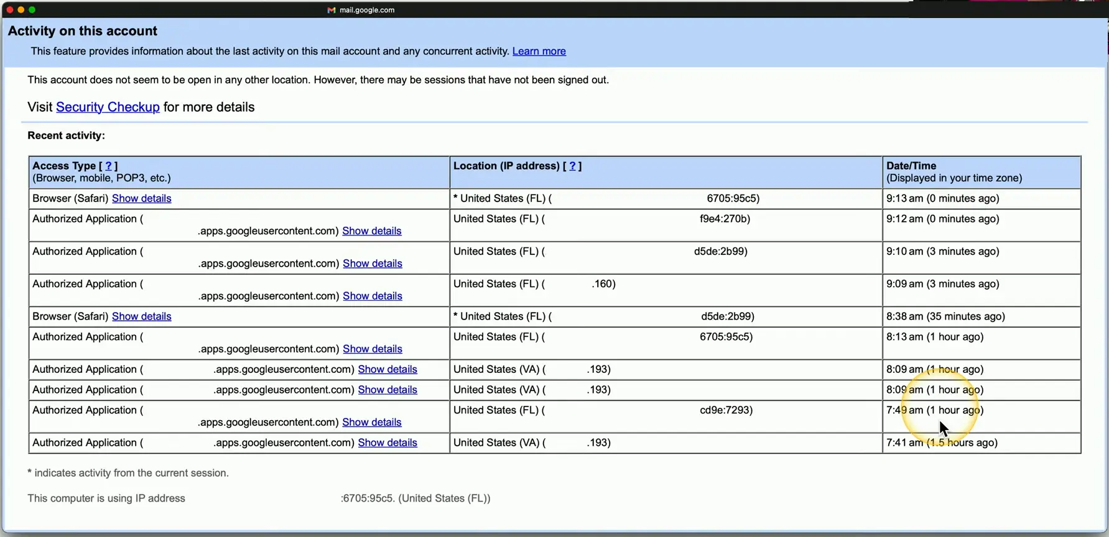The height and width of the screenshot is (537, 1109).
Task: Expand details for the 7:41 am Virginia entry
Action: click(387, 443)
